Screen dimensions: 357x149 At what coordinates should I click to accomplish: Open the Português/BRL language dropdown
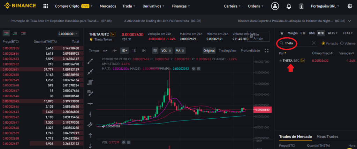coord(325,6)
